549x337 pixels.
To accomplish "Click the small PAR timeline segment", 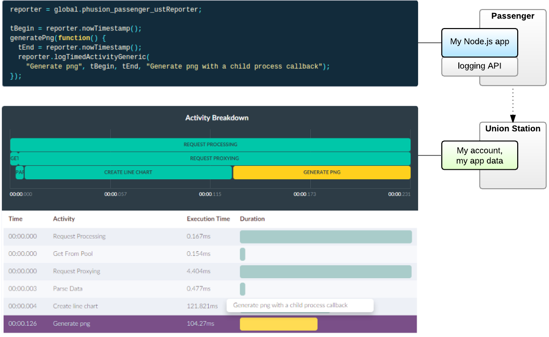I will 19,173.
